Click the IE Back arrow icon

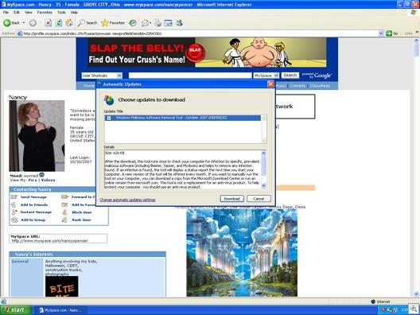pos(7,23)
